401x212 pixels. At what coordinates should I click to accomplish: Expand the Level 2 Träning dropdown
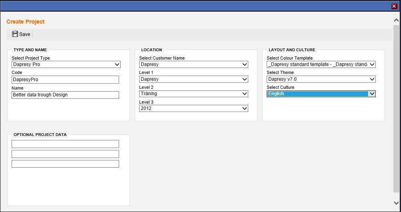[x=194, y=94]
